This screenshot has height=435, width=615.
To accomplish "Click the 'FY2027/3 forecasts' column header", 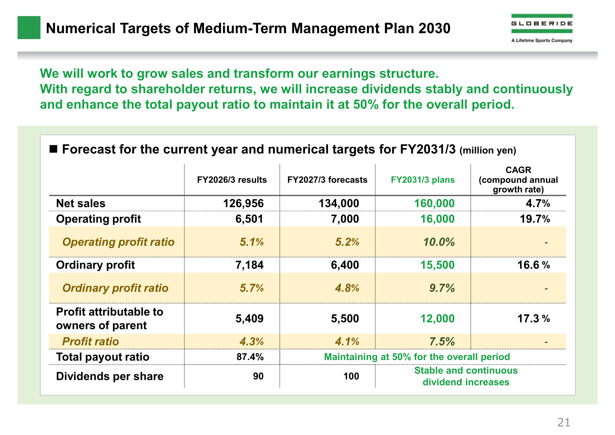I will coord(327,180).
